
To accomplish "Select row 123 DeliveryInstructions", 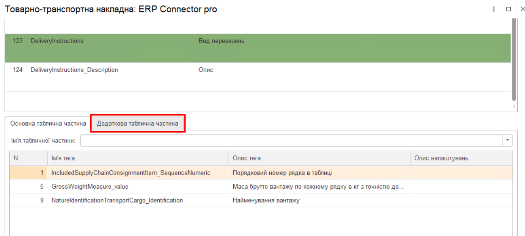I will pyautogui.click(x=57, y=41).
